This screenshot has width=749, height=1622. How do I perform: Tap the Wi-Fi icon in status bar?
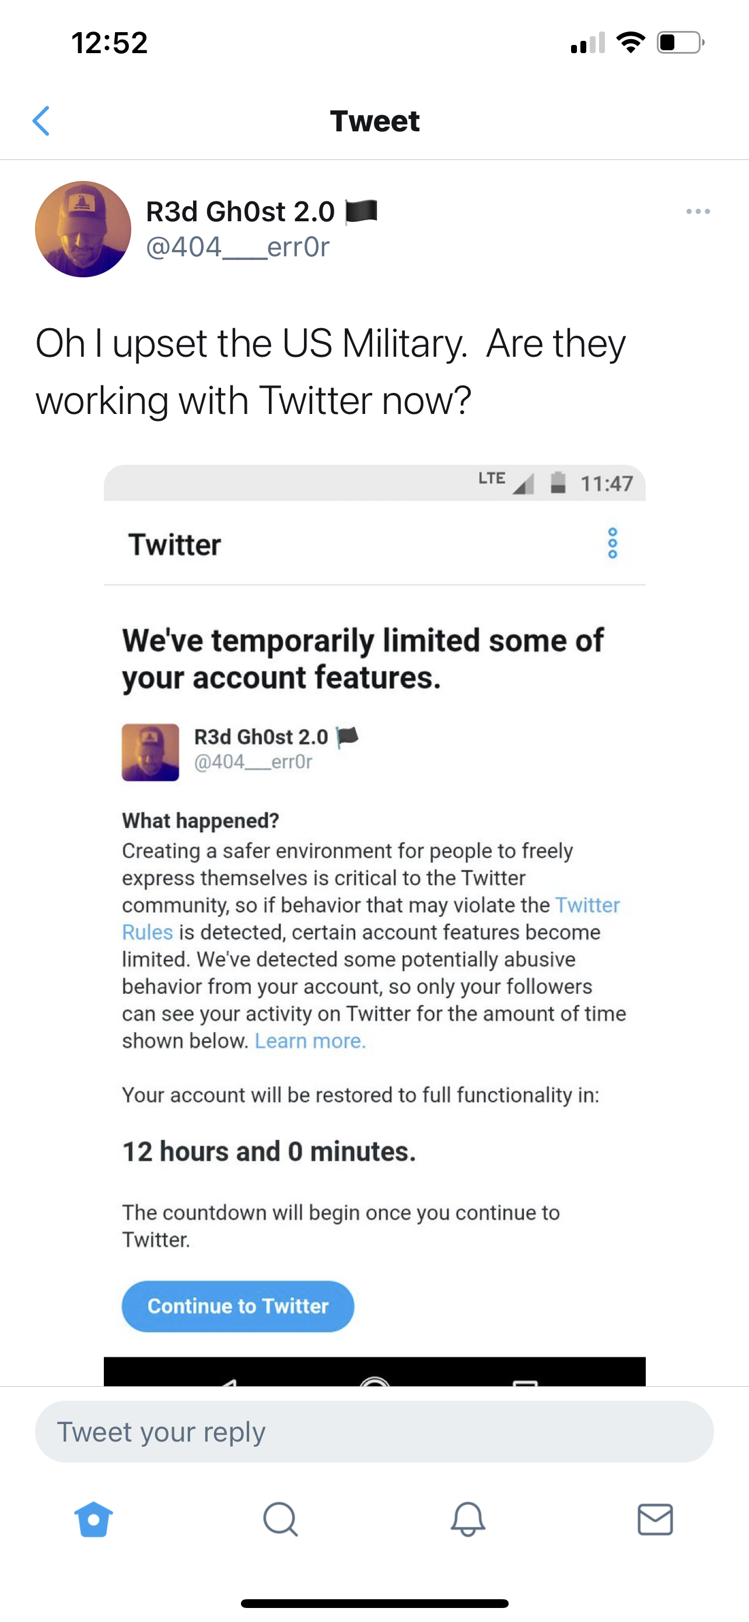[x=631, y=43]
